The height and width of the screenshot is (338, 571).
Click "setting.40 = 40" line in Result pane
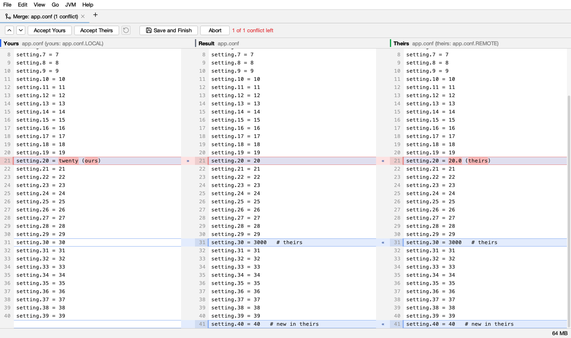[265, 324]
